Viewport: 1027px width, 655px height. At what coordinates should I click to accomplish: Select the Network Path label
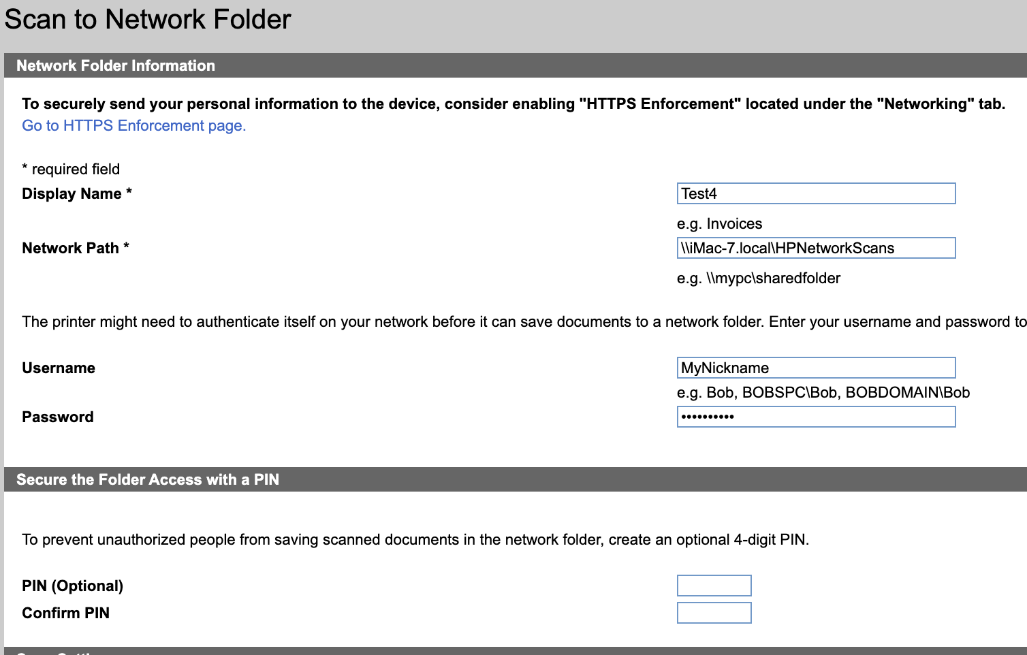[x=70, y=249]
